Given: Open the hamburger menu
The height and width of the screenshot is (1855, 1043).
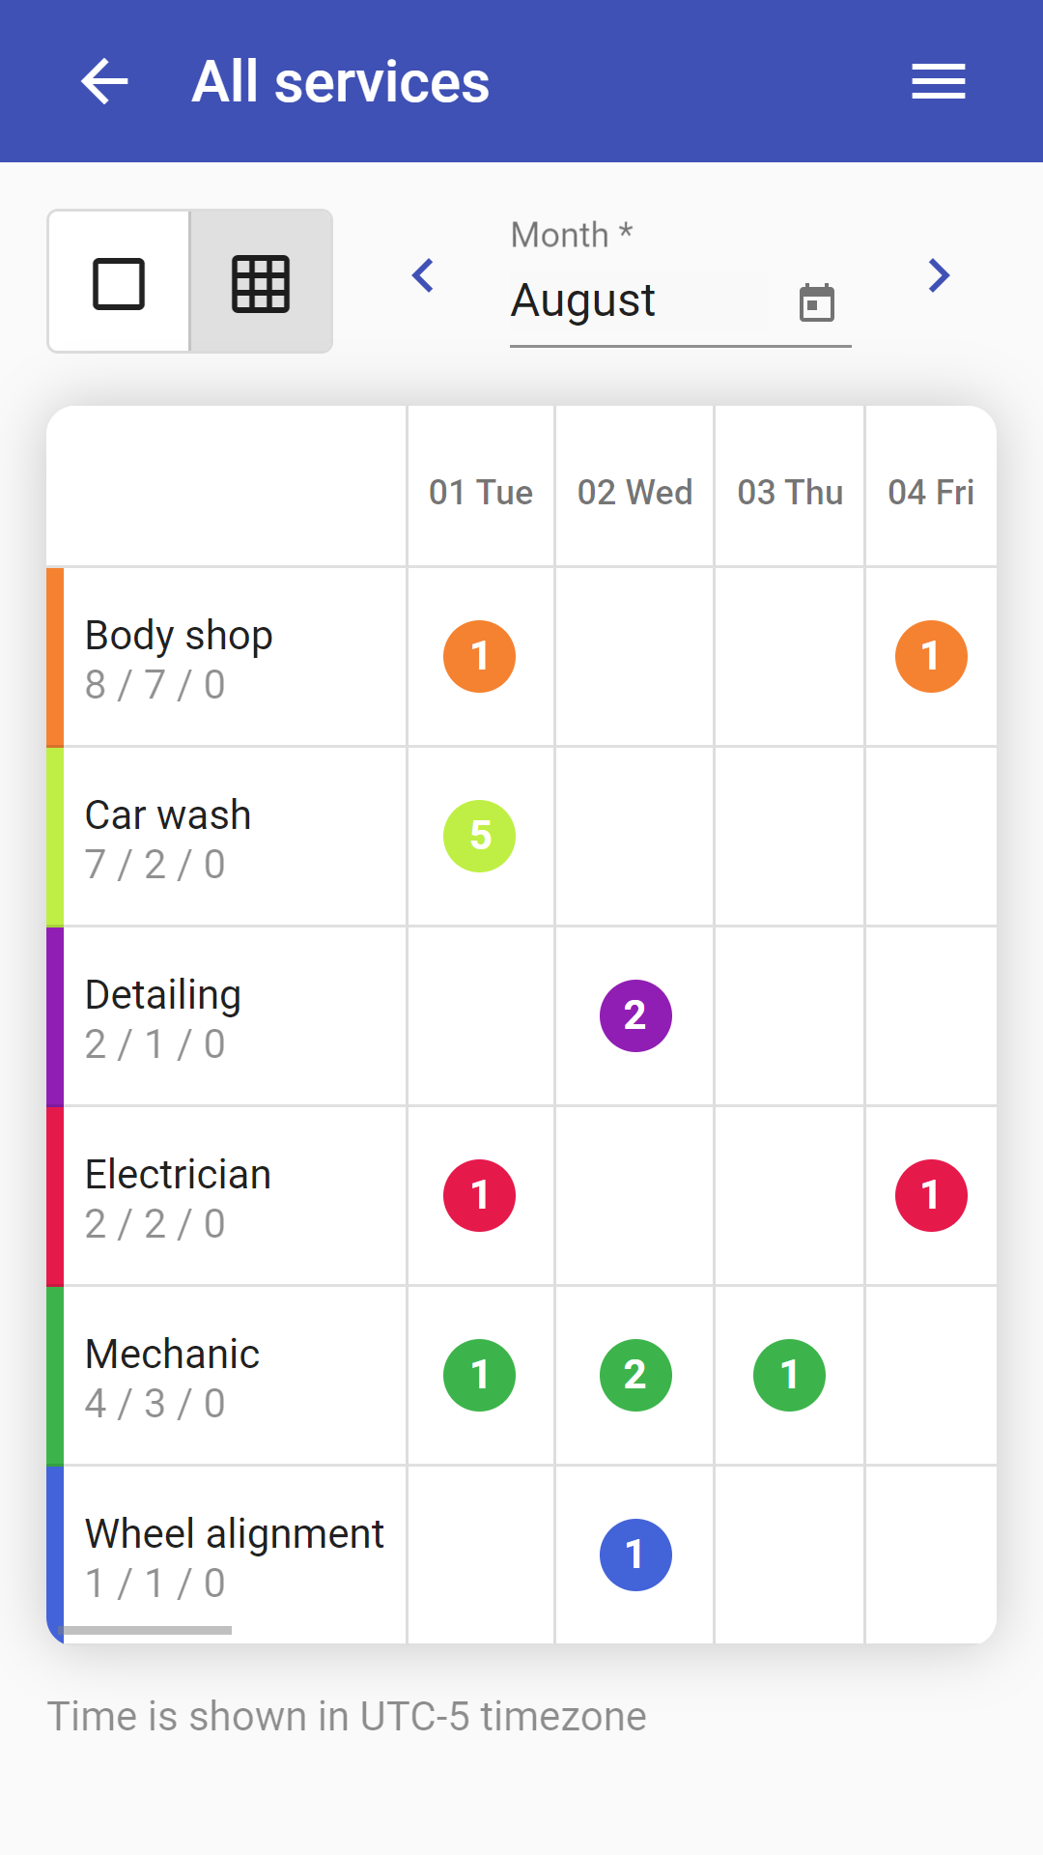Looking at the screenshot, I should (x=938, y=81).
